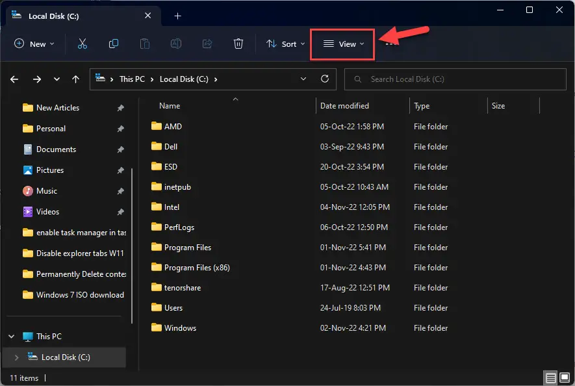Viewport: 575px width, 386px height.
Task: Select This PC in navigation pane
Action: [x=42, y=336]
